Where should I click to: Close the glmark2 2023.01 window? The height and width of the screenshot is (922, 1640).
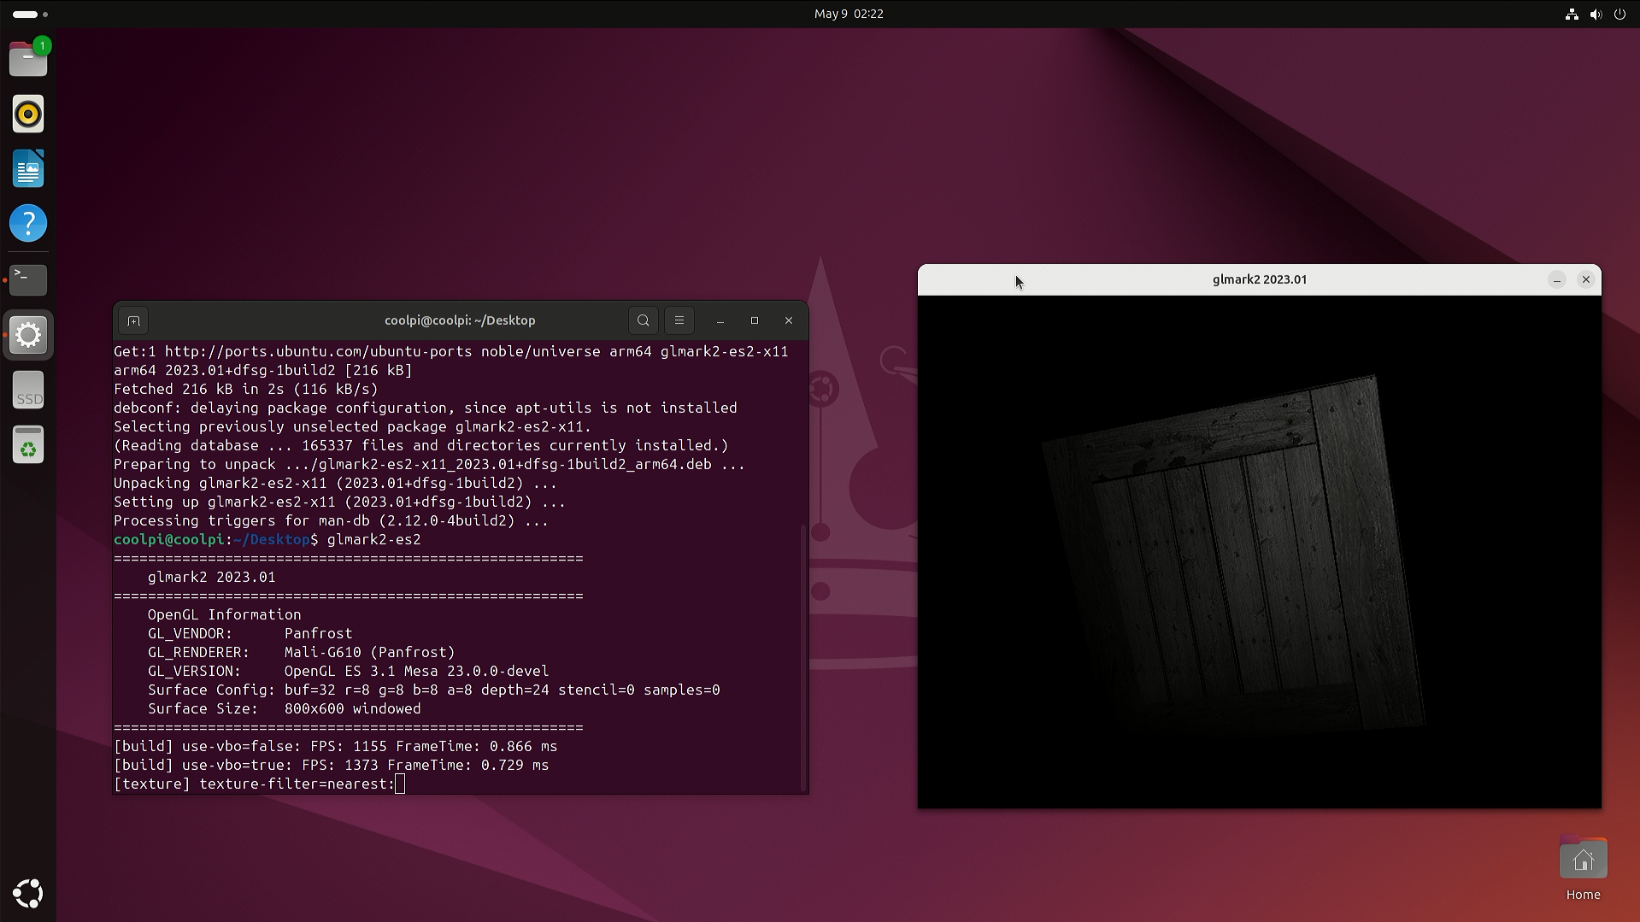point(1586,279)
